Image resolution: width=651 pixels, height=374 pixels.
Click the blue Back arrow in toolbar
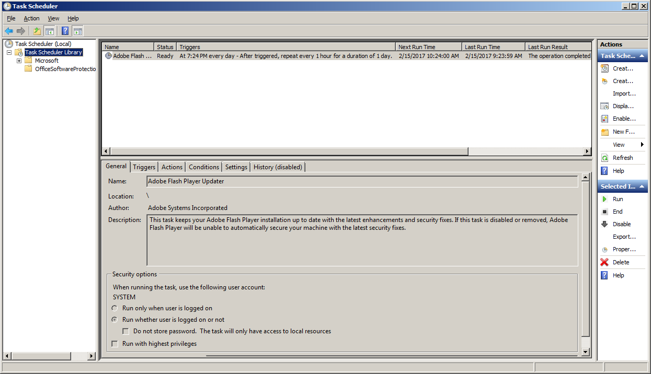[9, 31]
